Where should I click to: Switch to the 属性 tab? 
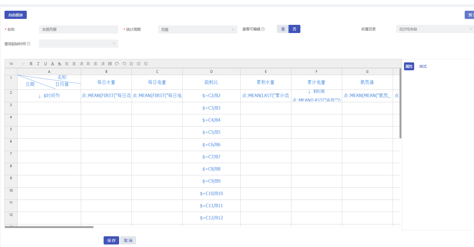pos(409,66)
